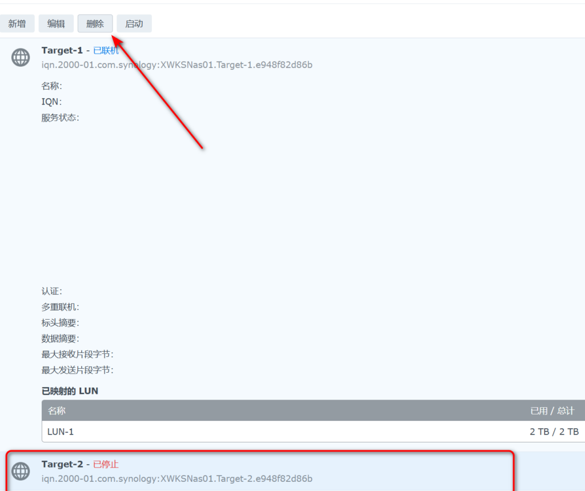This screenshot has height=491, width=585.
Task: Click the Target-1 IQN string
Action: (177, 65)
